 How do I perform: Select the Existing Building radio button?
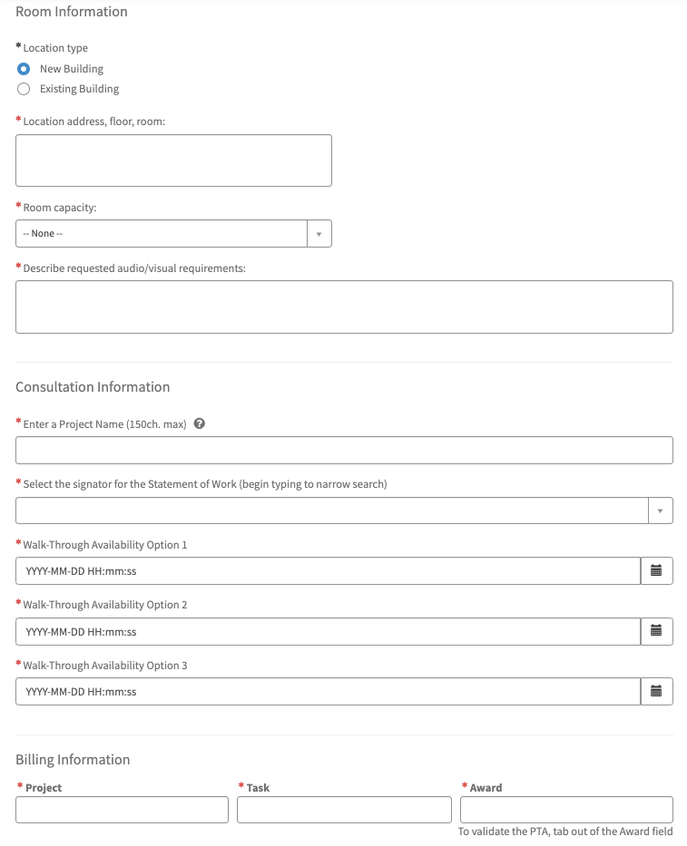(x=24, y=89)
